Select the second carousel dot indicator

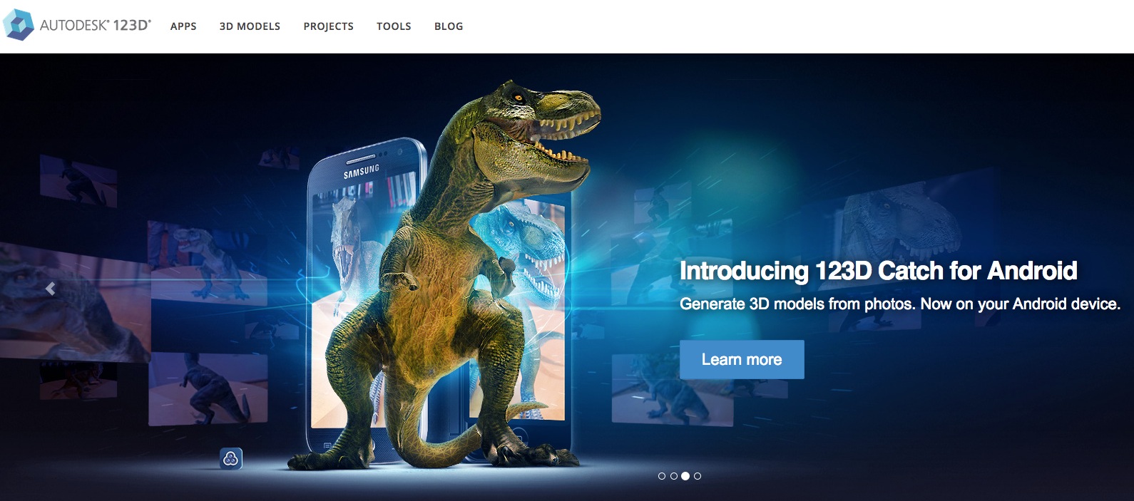point(673,476)
